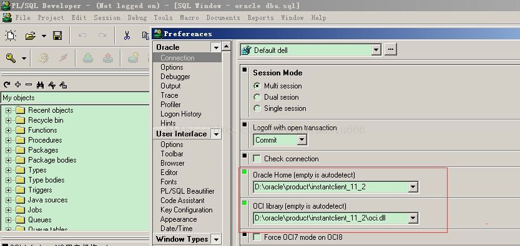520x246 pixels.
Task: Open the Oracle Home path dropdown arrow
Action: click(413, 187)
